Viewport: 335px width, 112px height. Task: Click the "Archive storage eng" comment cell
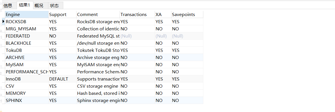98,58
